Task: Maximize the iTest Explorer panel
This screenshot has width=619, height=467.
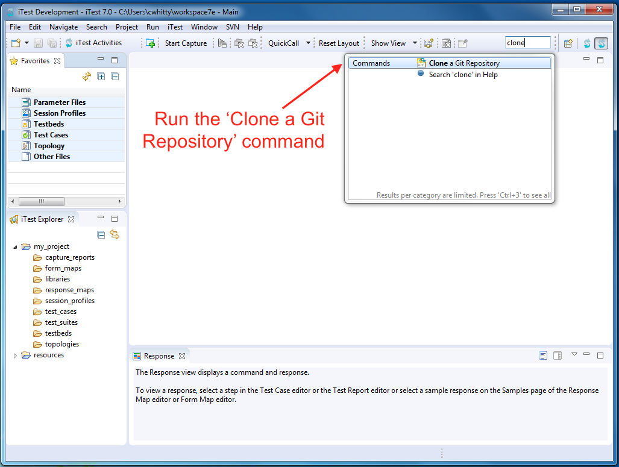Action: (115, 219)
